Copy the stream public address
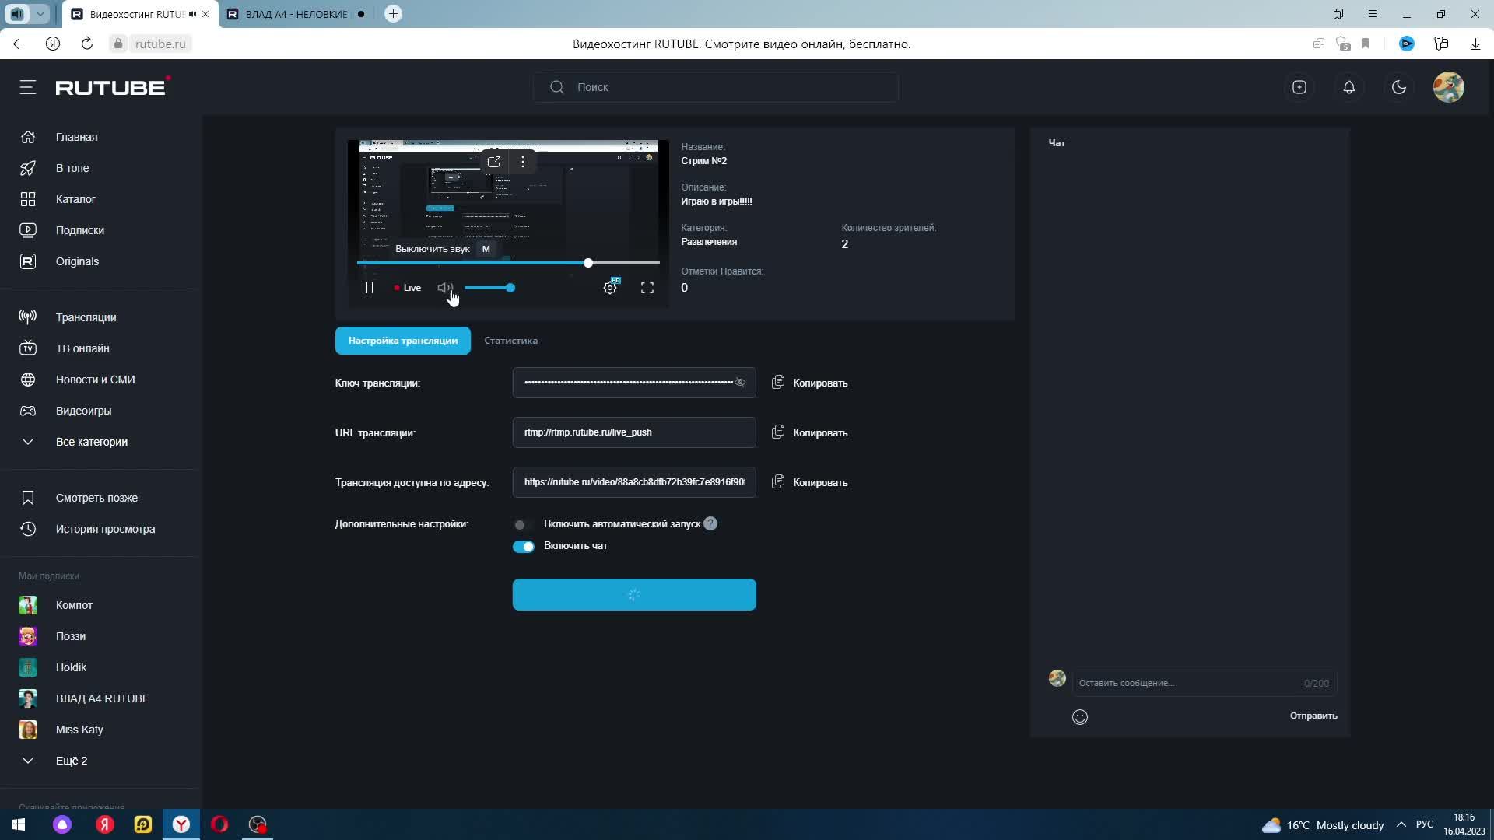Viewport: 1494px width, 840px height. [810, 482]
